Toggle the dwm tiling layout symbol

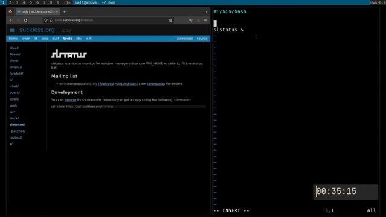67,2
